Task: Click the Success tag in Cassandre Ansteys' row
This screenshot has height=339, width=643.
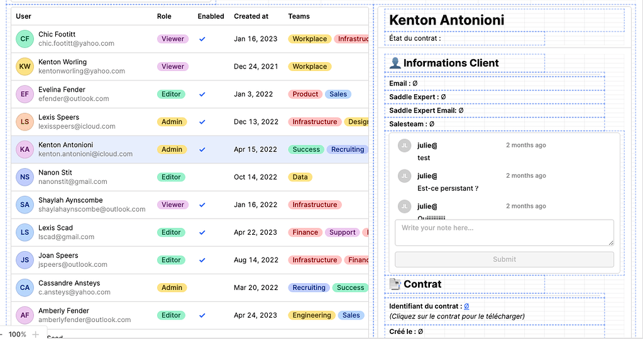Action: [350, 288]
